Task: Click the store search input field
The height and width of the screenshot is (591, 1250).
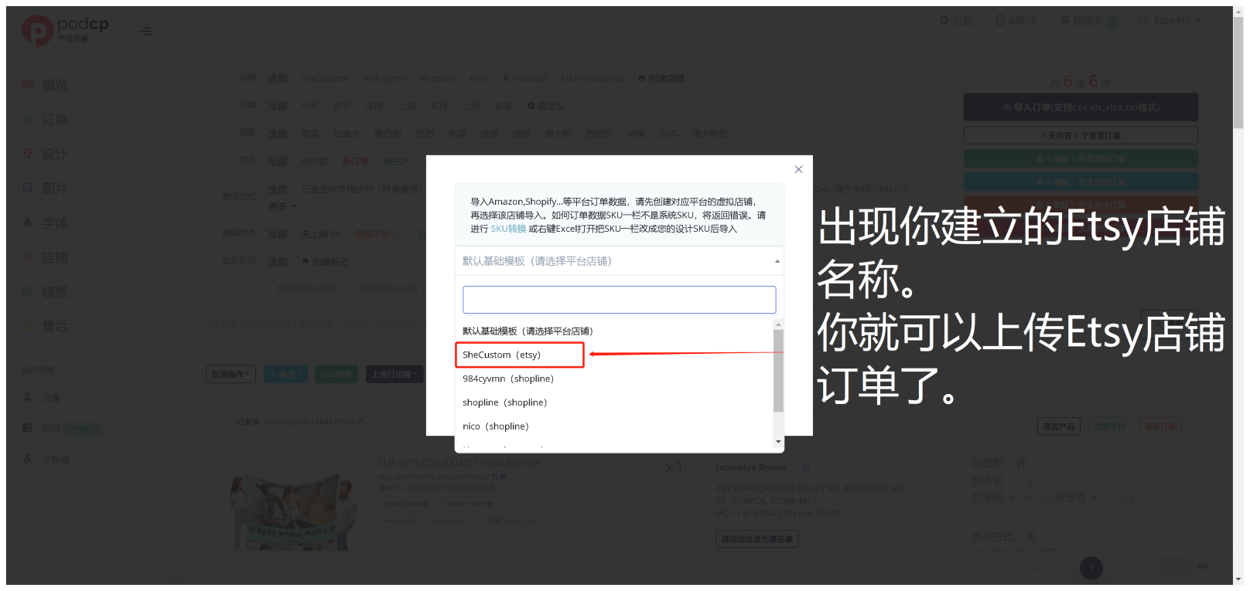Action: 619,300
